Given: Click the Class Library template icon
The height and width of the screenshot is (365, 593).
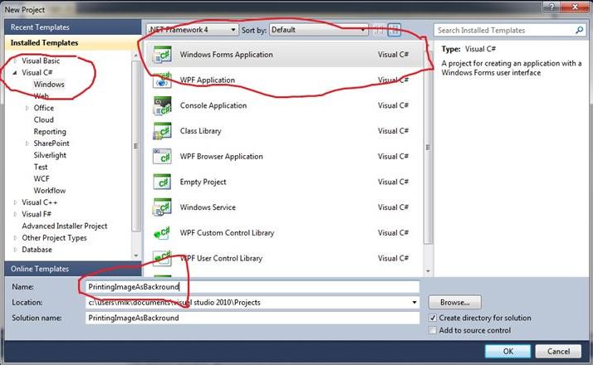Looking at the screenshot, I should pyautogui.click(x=162, y=131).
